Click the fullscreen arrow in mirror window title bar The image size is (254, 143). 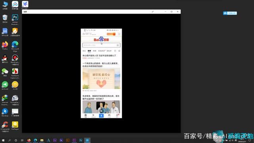point(152,12)
